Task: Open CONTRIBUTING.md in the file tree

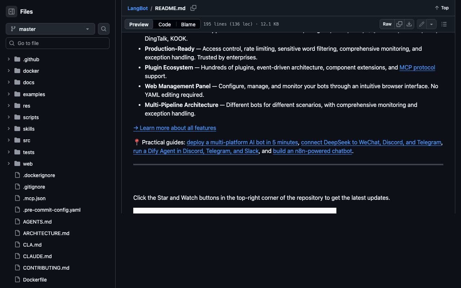Action: tap(46, 268)
